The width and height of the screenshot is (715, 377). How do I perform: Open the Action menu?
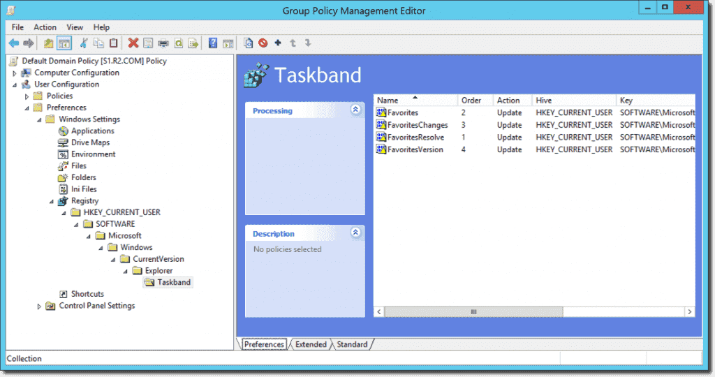45,27
